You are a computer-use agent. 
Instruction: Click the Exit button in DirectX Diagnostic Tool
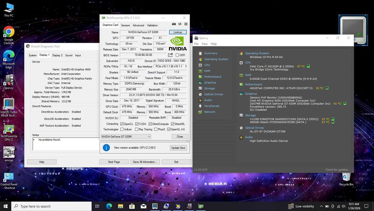[176, 162]
